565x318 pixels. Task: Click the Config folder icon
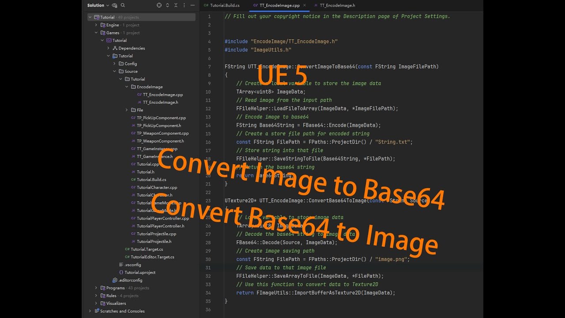pos(121,64)
